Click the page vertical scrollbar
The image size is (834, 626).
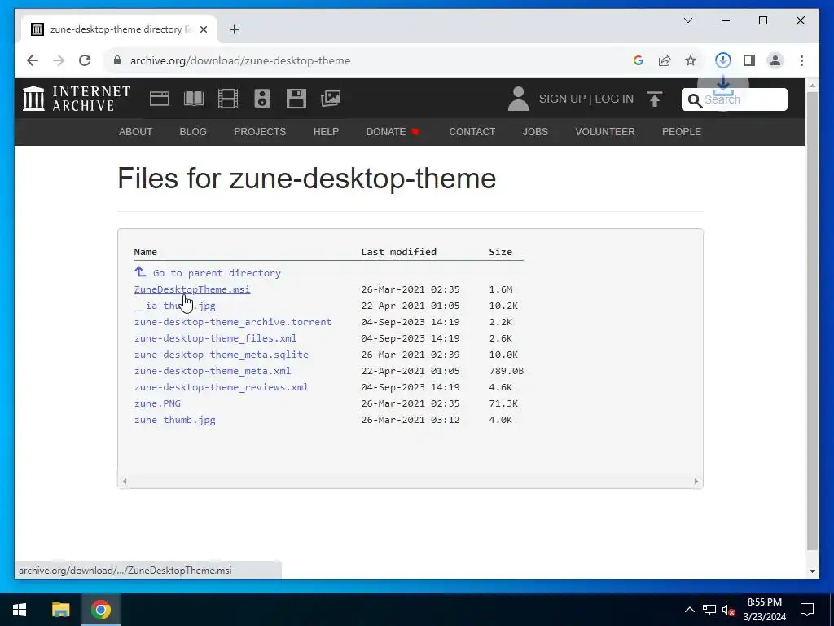(x=812, y=321)
